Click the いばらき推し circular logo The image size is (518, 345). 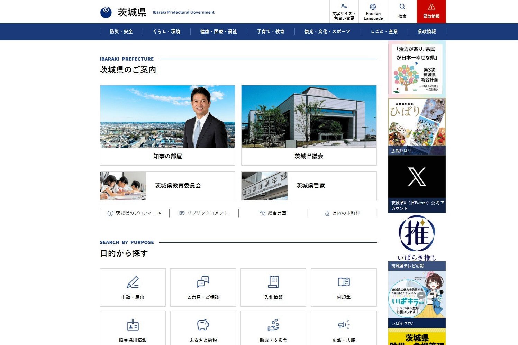click(417, 233)
